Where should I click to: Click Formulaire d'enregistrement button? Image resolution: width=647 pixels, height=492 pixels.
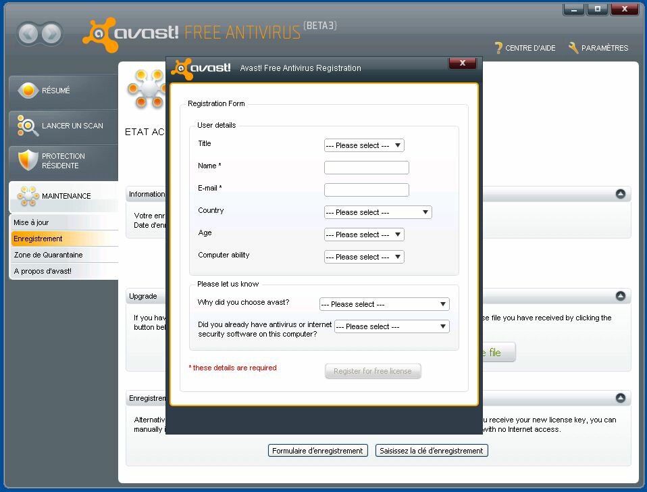point(317,451)
